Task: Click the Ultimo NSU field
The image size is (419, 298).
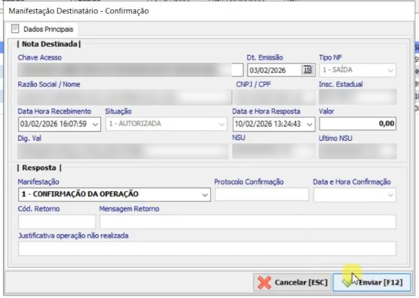Action: point(357,151)
